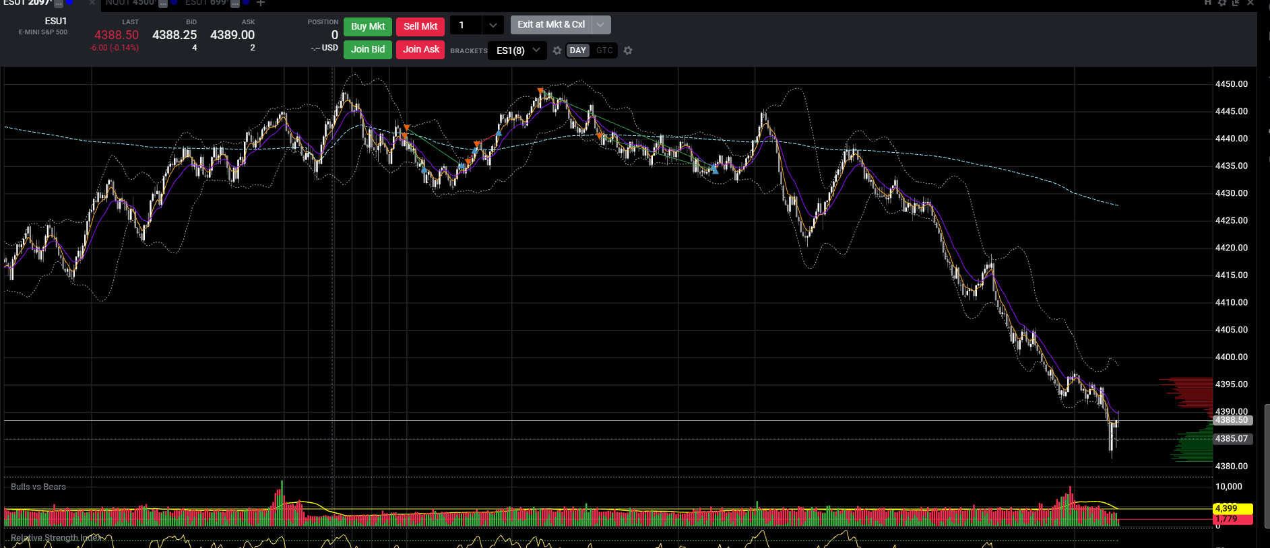The width and height of the screenshot is (1270, 548).
Task: Click the blue link dot on ESU1 2097 tab
Action: pyautogui.click(x=69, y=3)
